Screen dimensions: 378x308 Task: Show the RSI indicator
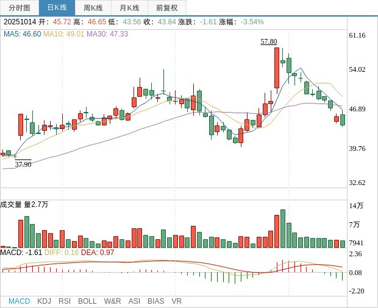coord(65,301)
